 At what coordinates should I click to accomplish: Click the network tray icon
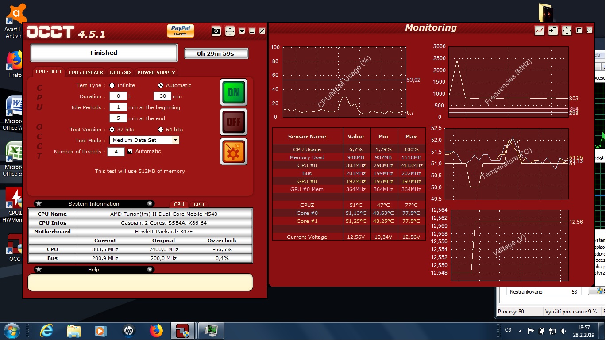(552, 331)
